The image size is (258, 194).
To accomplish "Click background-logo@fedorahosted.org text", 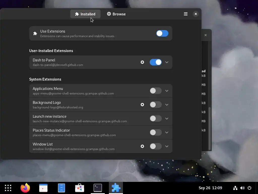I will tap(58, 107).
